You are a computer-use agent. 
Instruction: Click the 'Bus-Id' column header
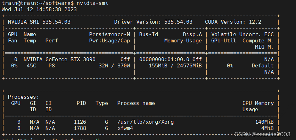149,34
